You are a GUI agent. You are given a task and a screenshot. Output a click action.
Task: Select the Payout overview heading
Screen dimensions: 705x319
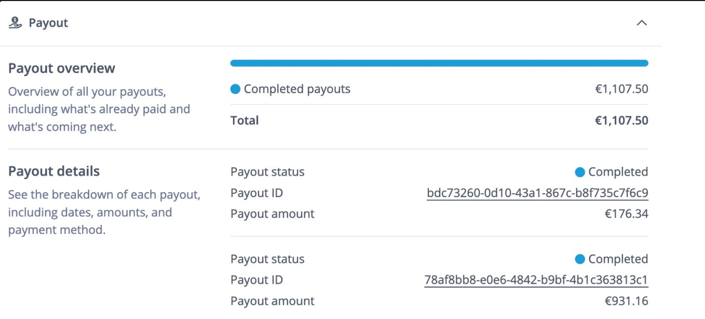61,68
